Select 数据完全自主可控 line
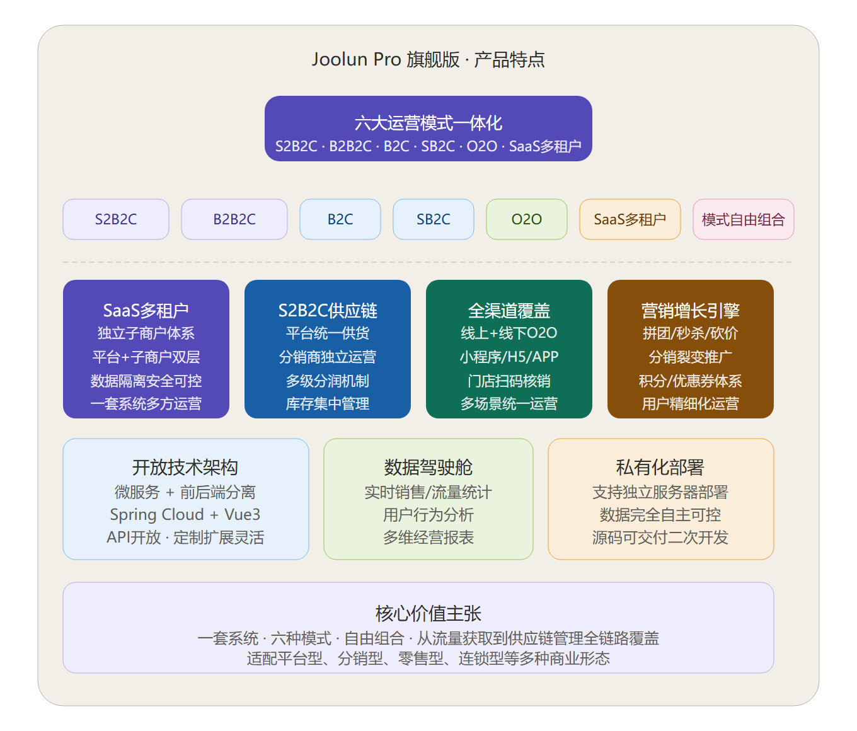Screen dimensions: 857x731 pyautogui.click(x=660, y=515)
